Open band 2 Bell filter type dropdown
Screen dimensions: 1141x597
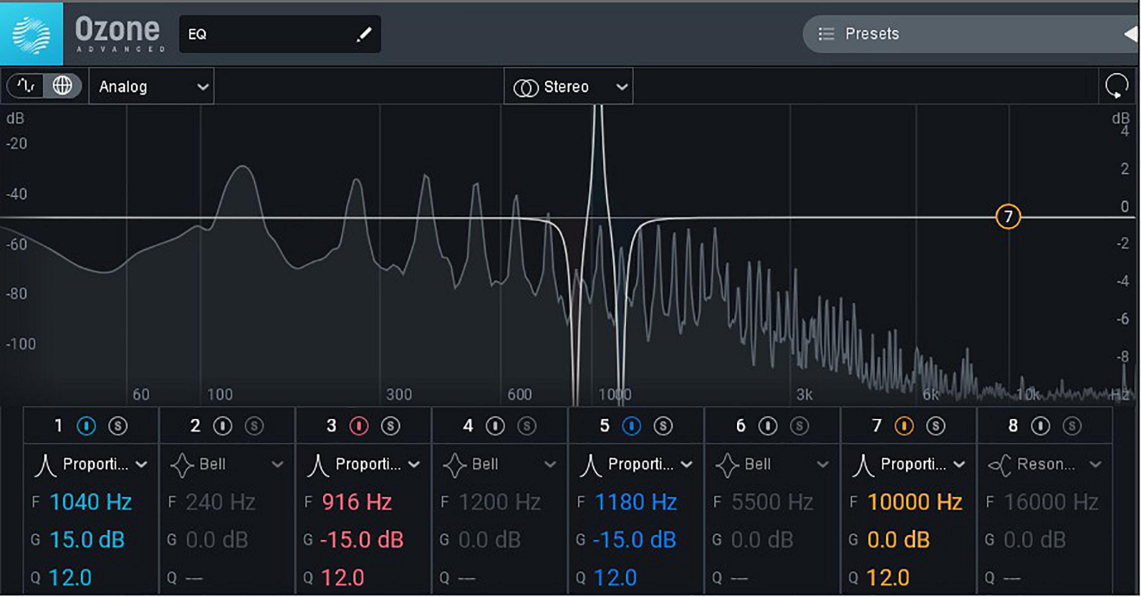[227, 465]
